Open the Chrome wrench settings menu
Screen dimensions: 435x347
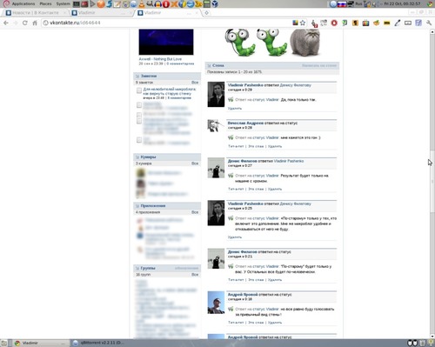(x=429, y=23)
